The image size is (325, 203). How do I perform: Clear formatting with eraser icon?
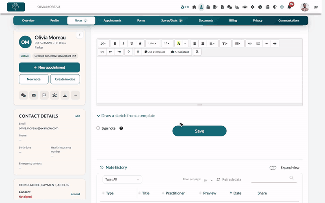click(140, 43)
